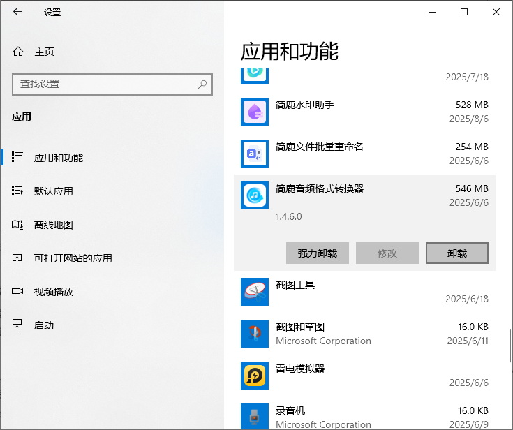The image size is (513, 430).
Task: Click the 254 MB size value
Action: [472, 147]
